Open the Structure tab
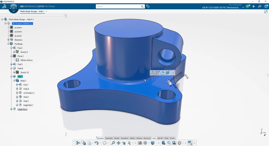 point(147,138)
